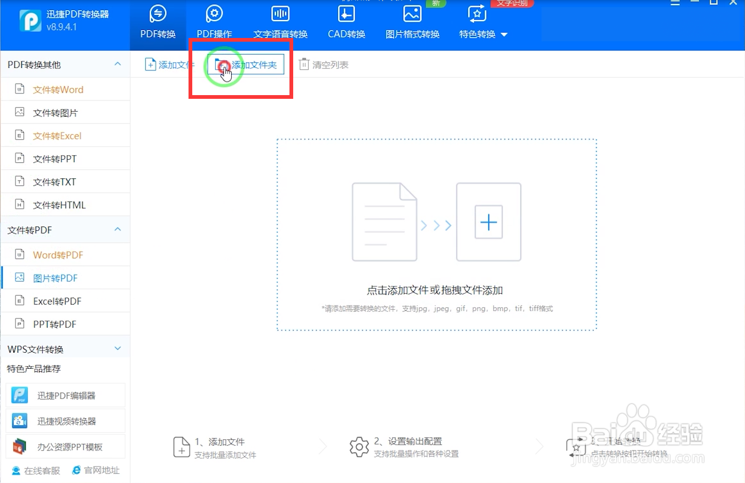This screenshot has height=483, width=745.
Task: Click step 2 设置输出配置 gear icon
Action: point(359,447)
